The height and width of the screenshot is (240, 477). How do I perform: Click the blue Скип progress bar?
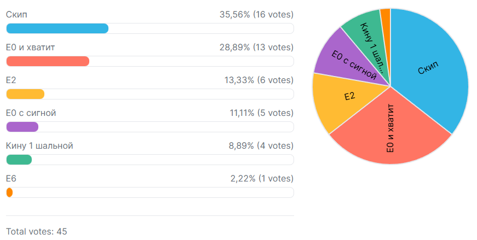57,28
